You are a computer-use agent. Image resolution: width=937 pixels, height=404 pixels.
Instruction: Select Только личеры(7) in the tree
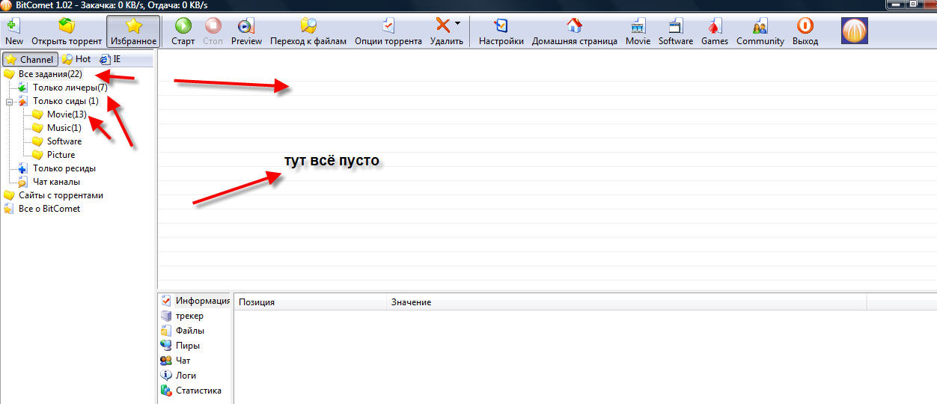pos(70,88)
